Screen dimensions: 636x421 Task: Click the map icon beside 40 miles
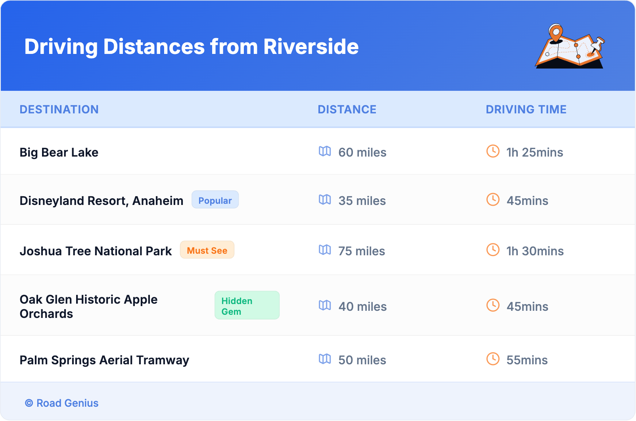[x=325, y=306]
